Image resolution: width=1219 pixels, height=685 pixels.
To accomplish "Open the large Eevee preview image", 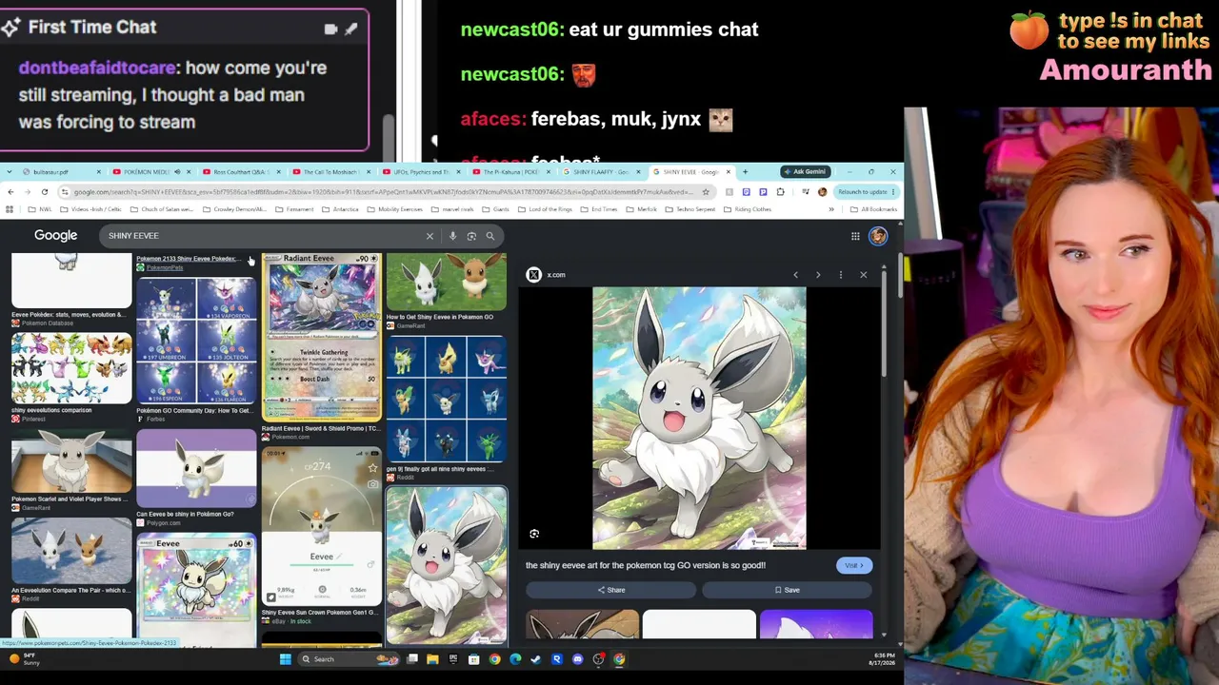I will tap(699, 419).
